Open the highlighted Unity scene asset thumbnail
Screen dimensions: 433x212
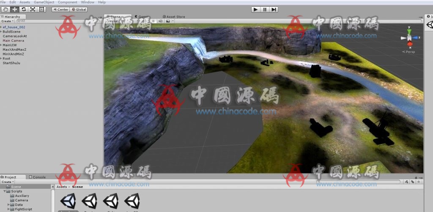click(68, 201)
